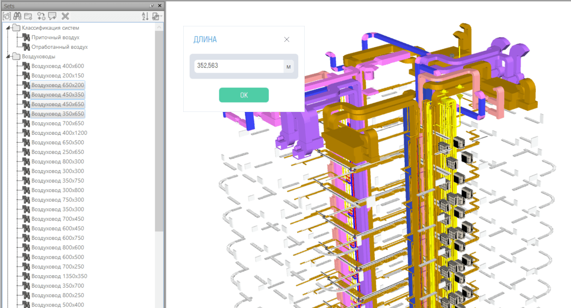
Task: Create a new folder in Sets panel
Action: tap(28, 16)
